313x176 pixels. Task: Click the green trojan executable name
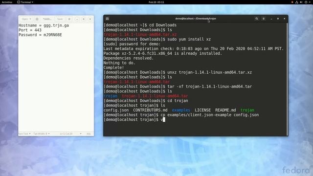247,110
